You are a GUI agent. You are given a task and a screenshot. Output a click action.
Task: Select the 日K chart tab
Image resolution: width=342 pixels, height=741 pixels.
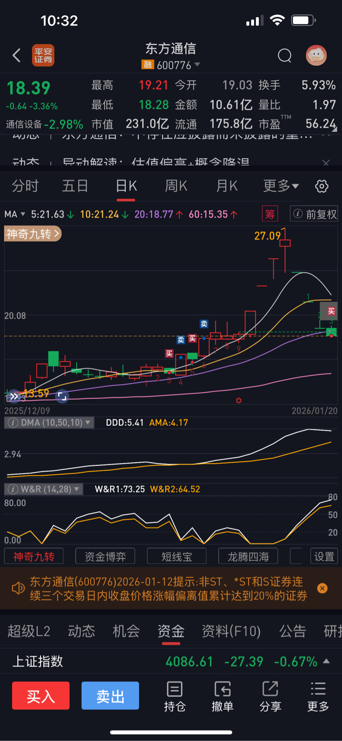click(x=126, y=186)
